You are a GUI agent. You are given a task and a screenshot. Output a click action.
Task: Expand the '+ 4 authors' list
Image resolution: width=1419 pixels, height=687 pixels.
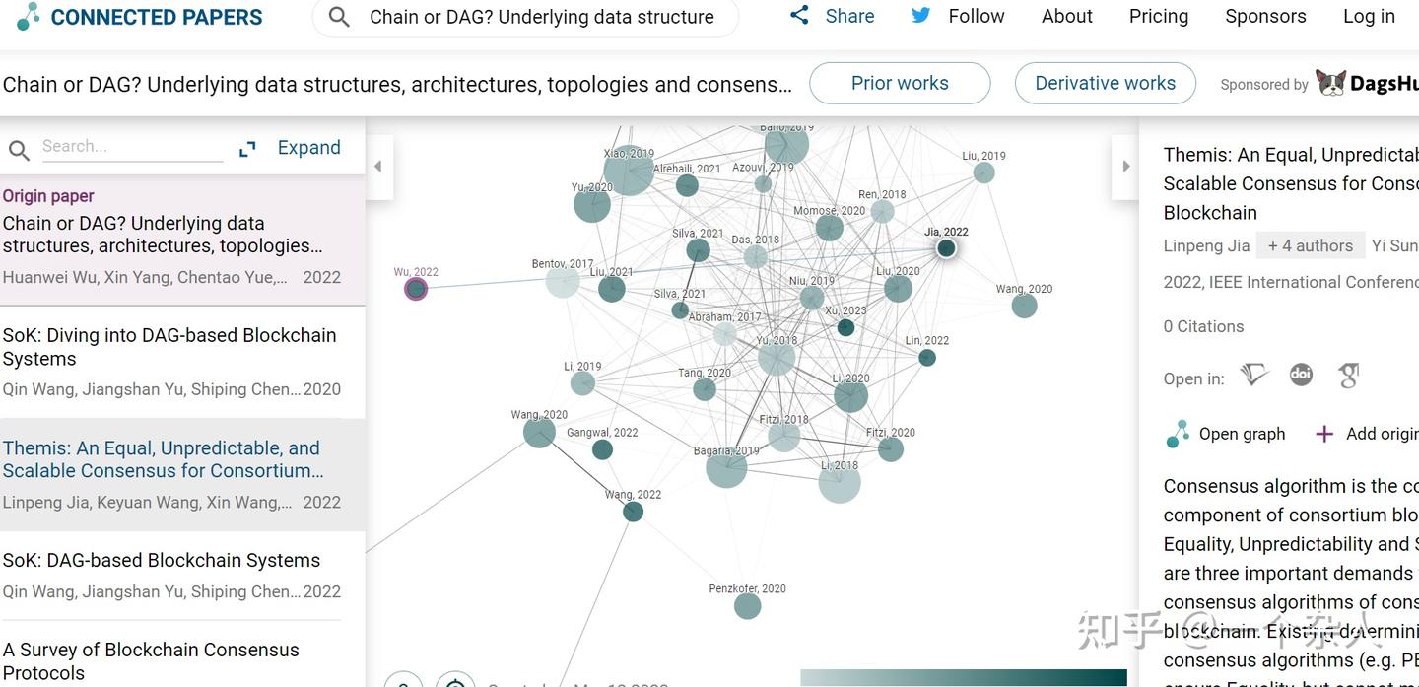click(1310, 245)
